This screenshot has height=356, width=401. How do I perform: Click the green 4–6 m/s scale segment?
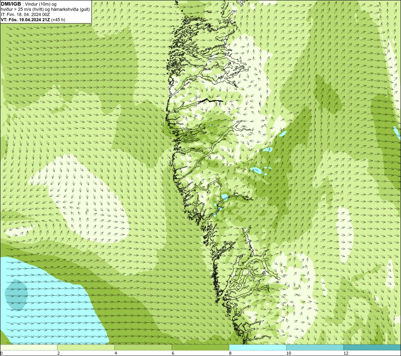[143, 347]
